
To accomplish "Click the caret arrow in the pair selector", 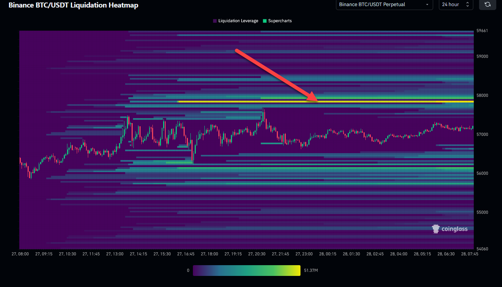I will tap(427, 5).
